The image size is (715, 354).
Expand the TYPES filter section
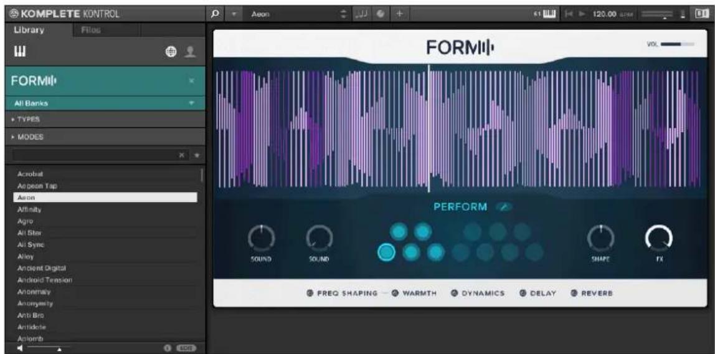[105, 119]
